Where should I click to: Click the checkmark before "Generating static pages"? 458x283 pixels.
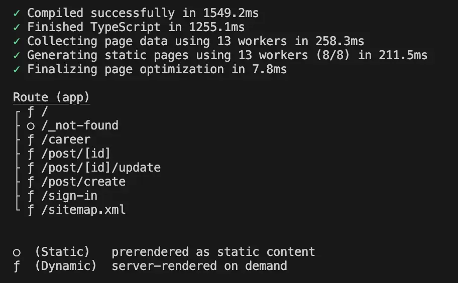(x=17, y=55)
